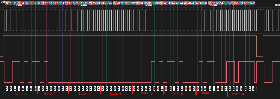Select timing marker 43
The height and width of the screenshot is (99, 280).
coord(178,3)
